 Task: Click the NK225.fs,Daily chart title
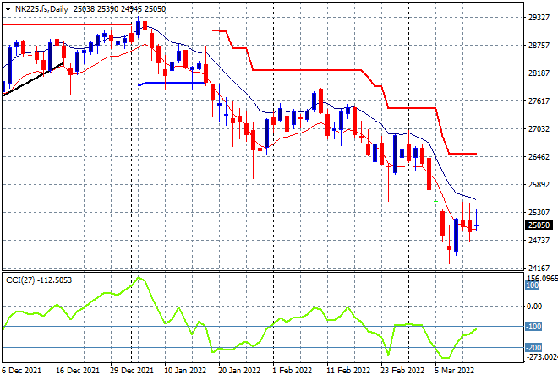point(41,9)
